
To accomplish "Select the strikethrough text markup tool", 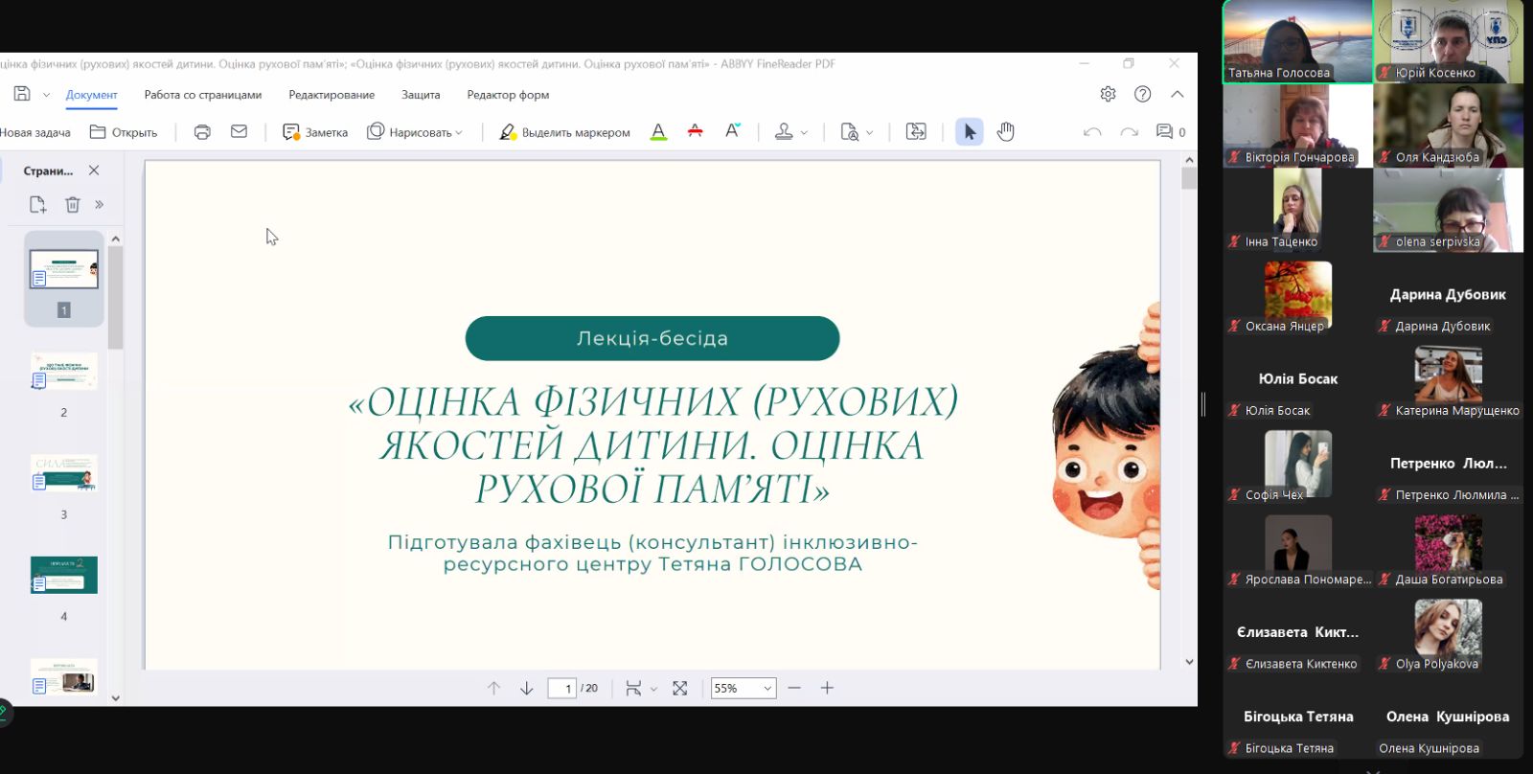I will tap(696, 132).
